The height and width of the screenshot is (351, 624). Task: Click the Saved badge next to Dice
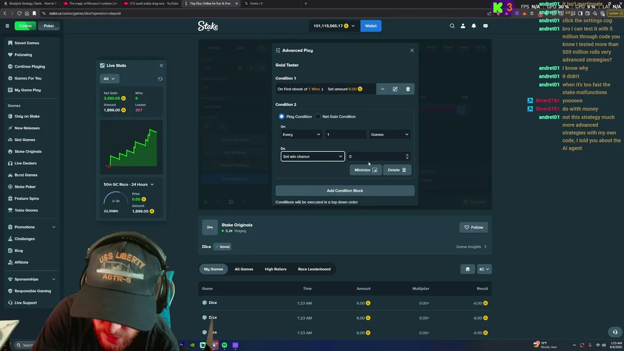(222, 247)
